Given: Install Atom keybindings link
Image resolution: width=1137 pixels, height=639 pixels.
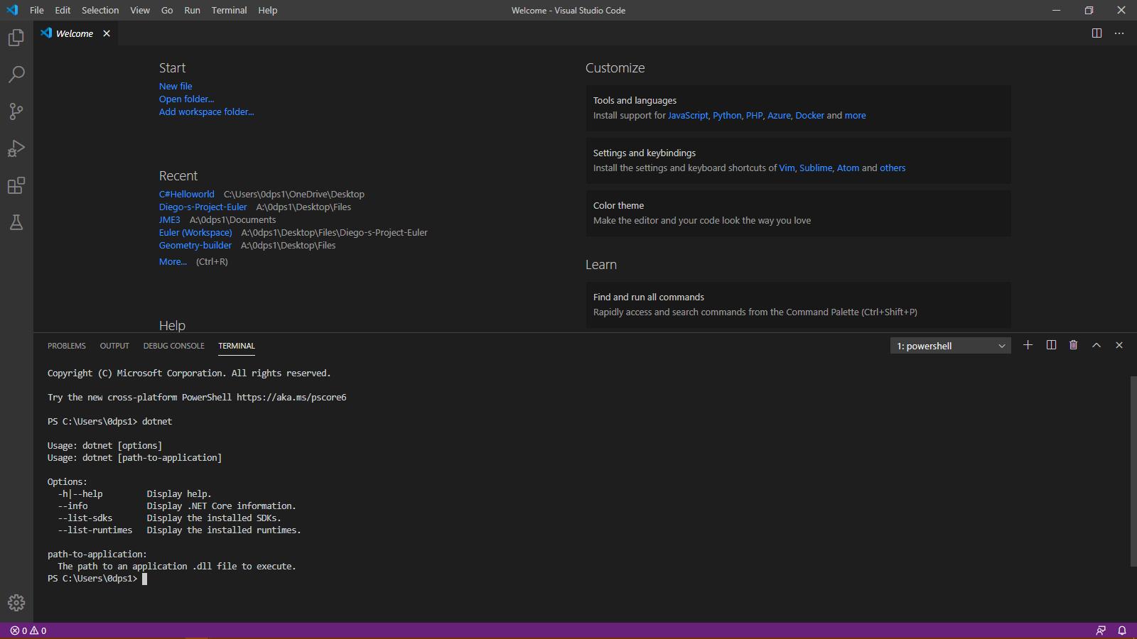Looking at the screenshot, I should 848,168.
